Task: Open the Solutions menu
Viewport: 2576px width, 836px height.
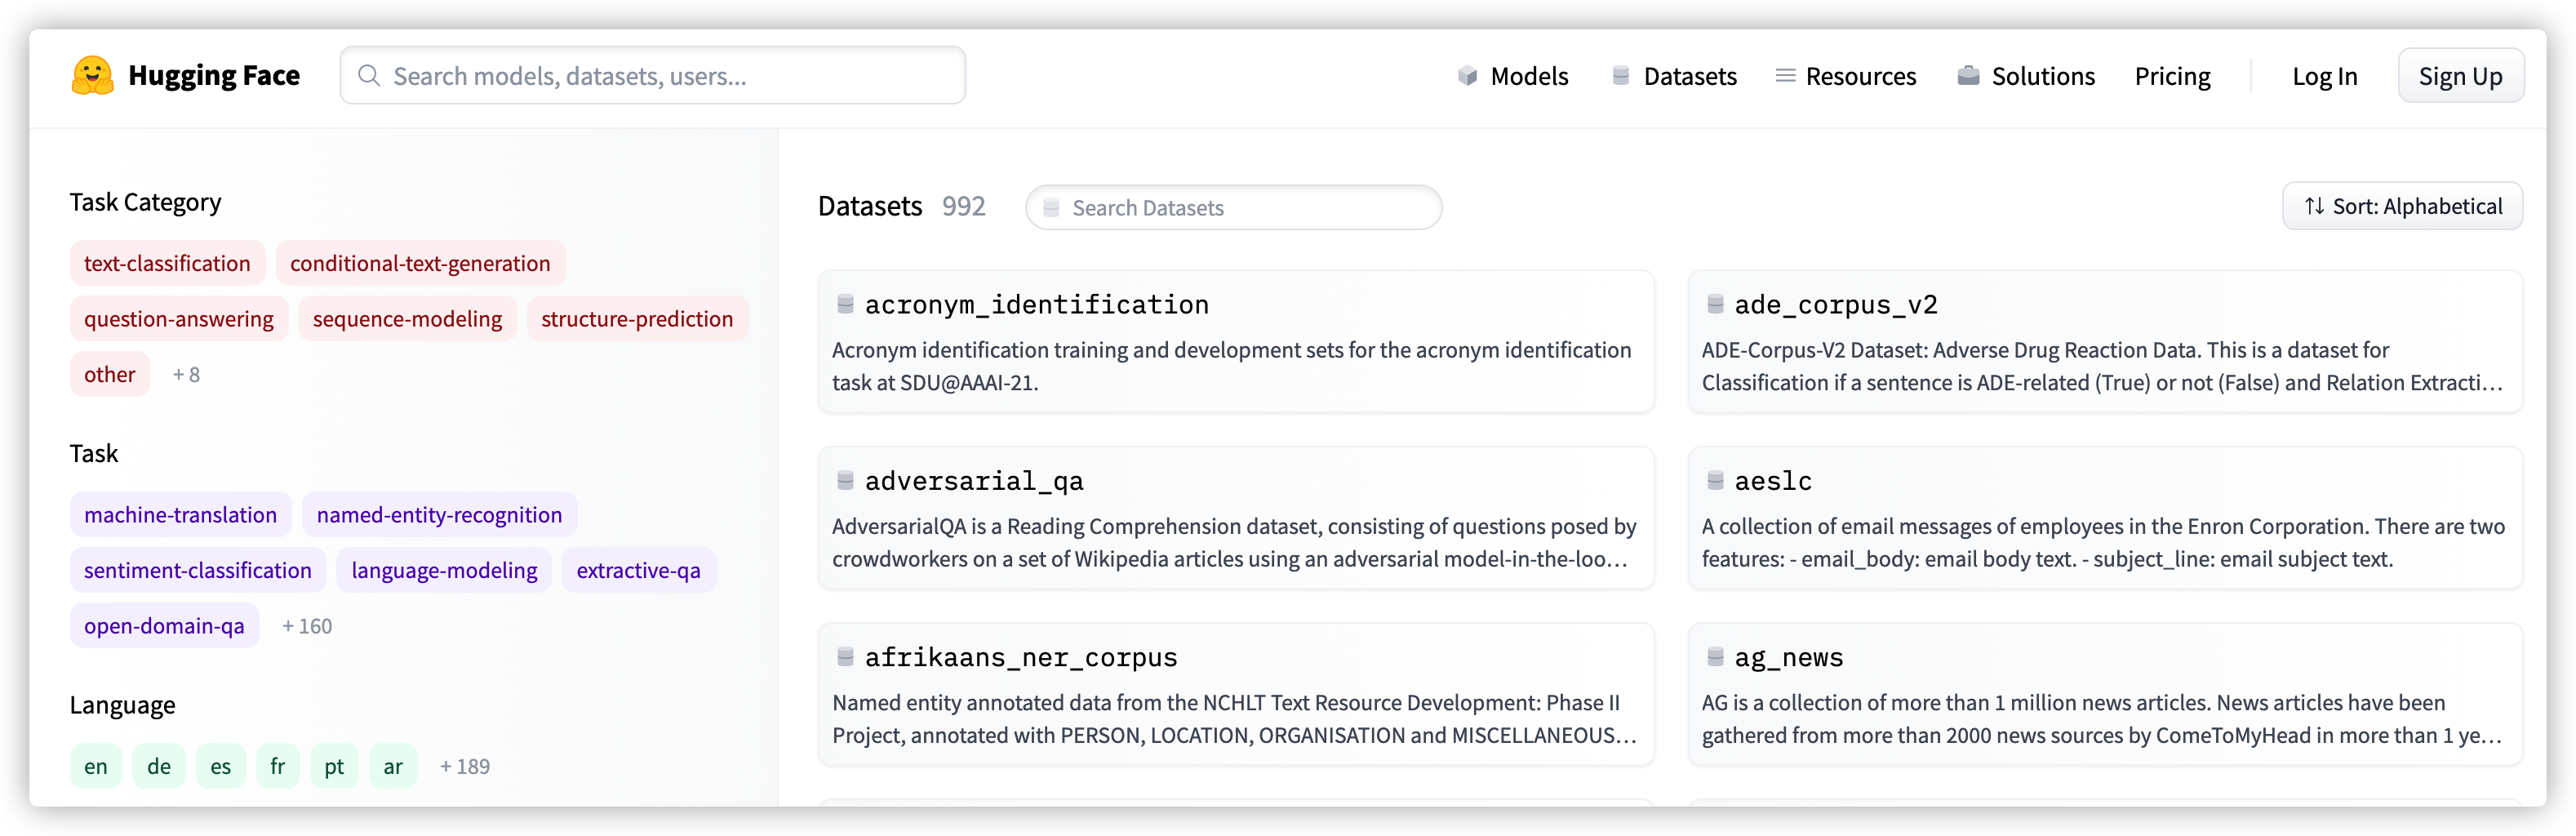Action: click(x=2026, y=76)
